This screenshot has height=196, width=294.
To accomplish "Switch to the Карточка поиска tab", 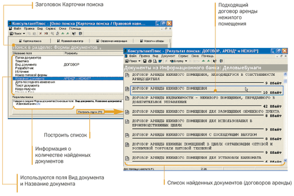I will 30,41.
